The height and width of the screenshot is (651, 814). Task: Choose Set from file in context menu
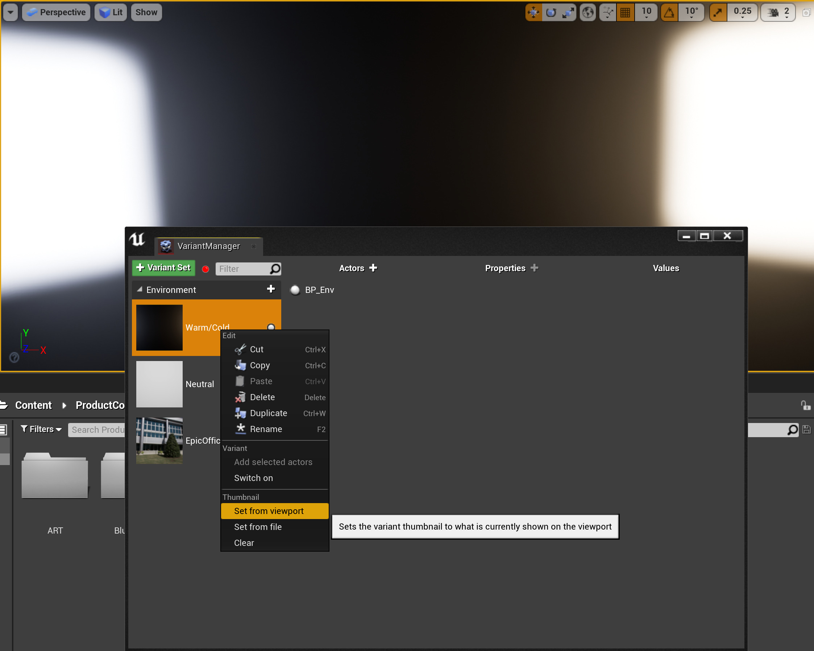coord(258,527)
